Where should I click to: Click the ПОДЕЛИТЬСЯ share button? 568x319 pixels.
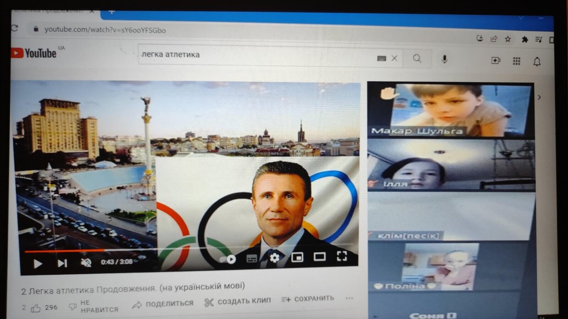click(163, 304)
